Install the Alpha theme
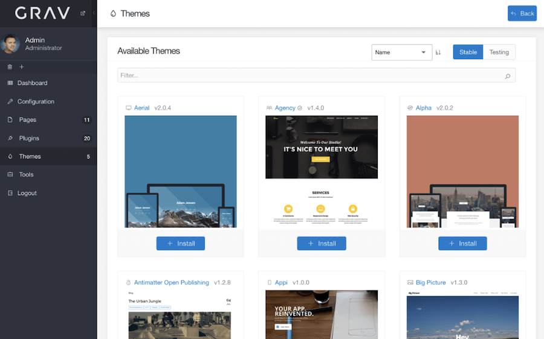 point(462,244)
